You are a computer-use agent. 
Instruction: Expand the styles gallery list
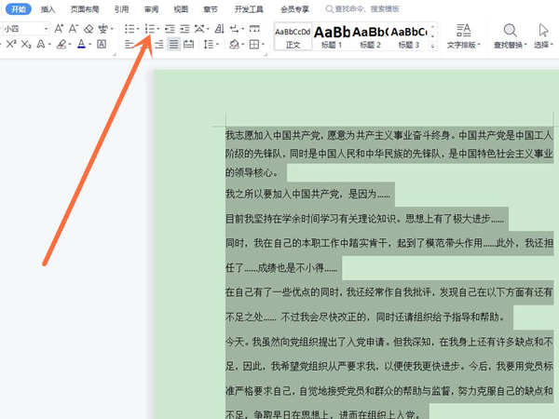(x=434, y=45)
